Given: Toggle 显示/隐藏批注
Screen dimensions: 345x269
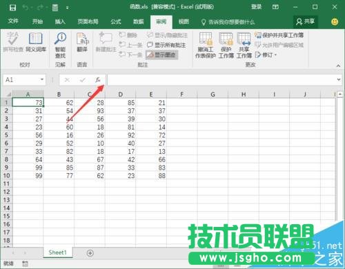Looking at the screenshot, I should (x=167, y=35).
